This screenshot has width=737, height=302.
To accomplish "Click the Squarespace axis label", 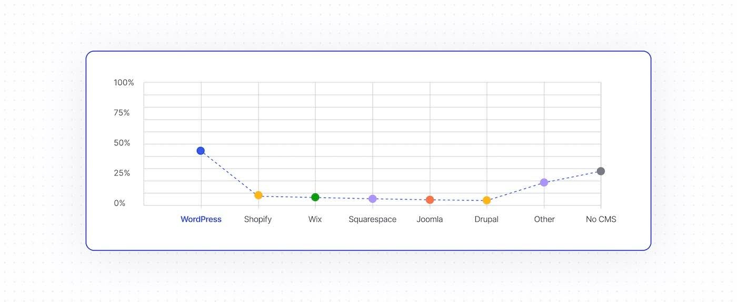I will click(373, 220).
